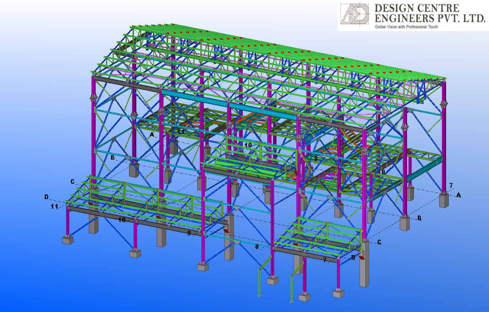Pick grid label A beside the rear 11 marker

(x=152, y=135)
